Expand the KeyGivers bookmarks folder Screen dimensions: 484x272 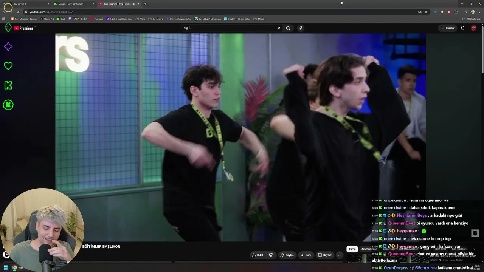click(155, 19)
